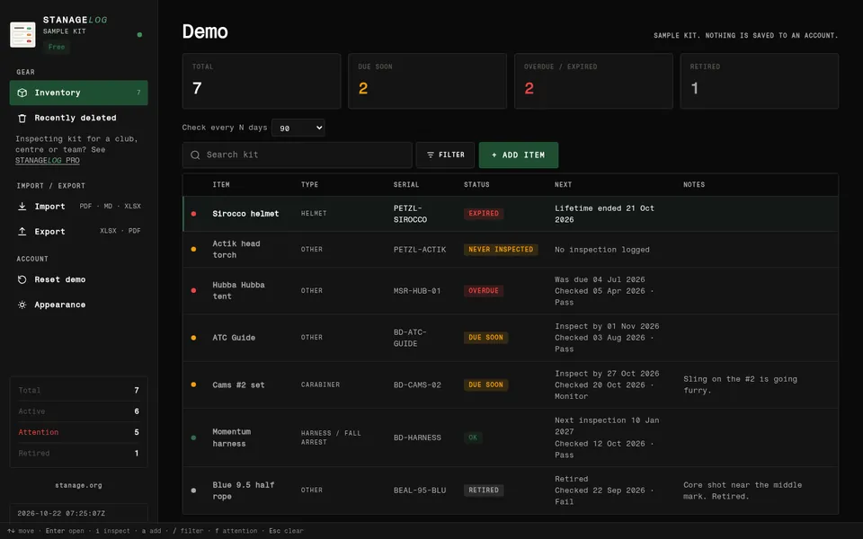Select the Cams #2 set item
The height and width of the screenshot is (539, 863).
coord(239,385)
